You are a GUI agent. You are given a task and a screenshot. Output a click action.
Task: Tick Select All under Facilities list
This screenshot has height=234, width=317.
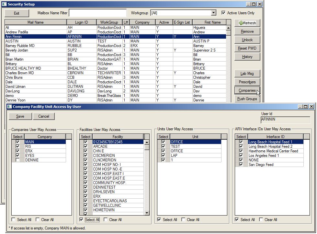click(82, 220)
